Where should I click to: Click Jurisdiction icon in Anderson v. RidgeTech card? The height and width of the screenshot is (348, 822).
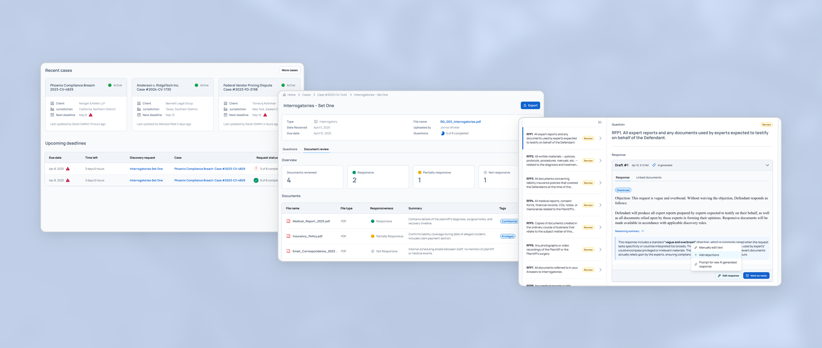pyautogui.click(x=139, y=109)
